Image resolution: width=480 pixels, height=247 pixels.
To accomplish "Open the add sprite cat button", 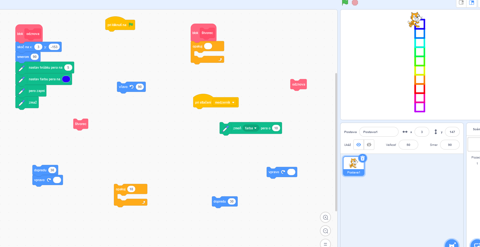I will coord(452,244).
